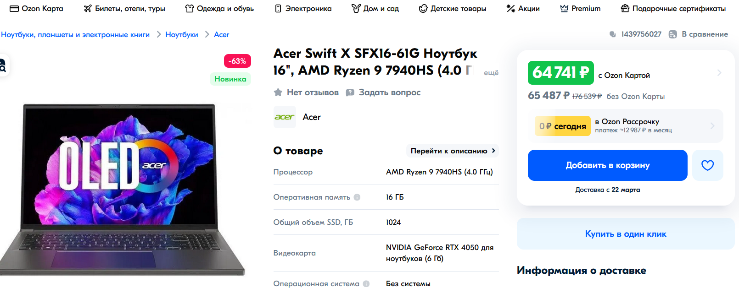The image size is (739, 288).
Task: Expand the Ozon Карта price details chevron
Action: 719,73
